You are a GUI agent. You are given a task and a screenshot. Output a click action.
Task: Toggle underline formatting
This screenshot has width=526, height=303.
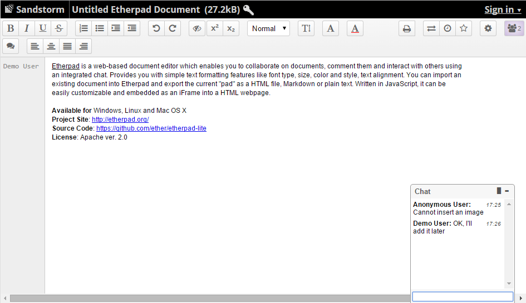[43, 28]
